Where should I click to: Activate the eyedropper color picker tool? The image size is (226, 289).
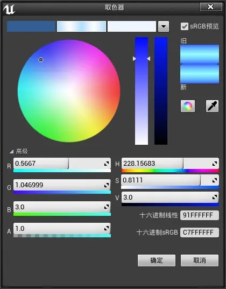(212, 106)
